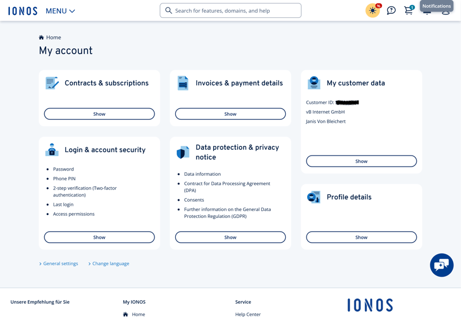This screenshot has width=461, height=317.
Task: Go to Home in the My IONOS footer
Action: click(x=138, y=314)
